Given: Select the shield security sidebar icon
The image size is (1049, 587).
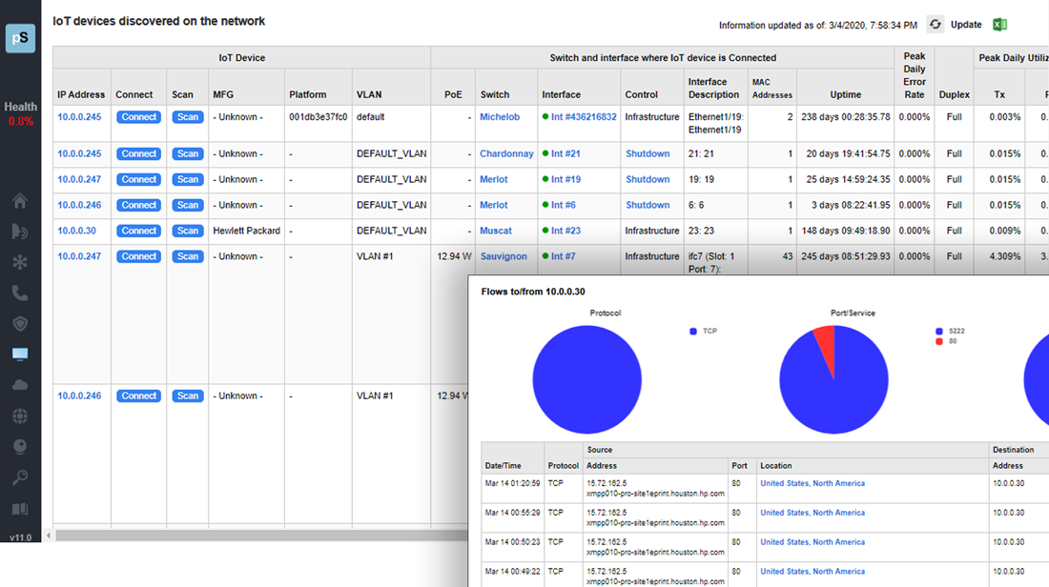Looking at the screenshot, I should tap(20, 324).
